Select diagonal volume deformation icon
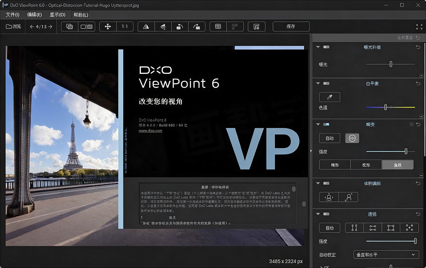The width and height of the screenshot is (426, 268). click(348, 197)
